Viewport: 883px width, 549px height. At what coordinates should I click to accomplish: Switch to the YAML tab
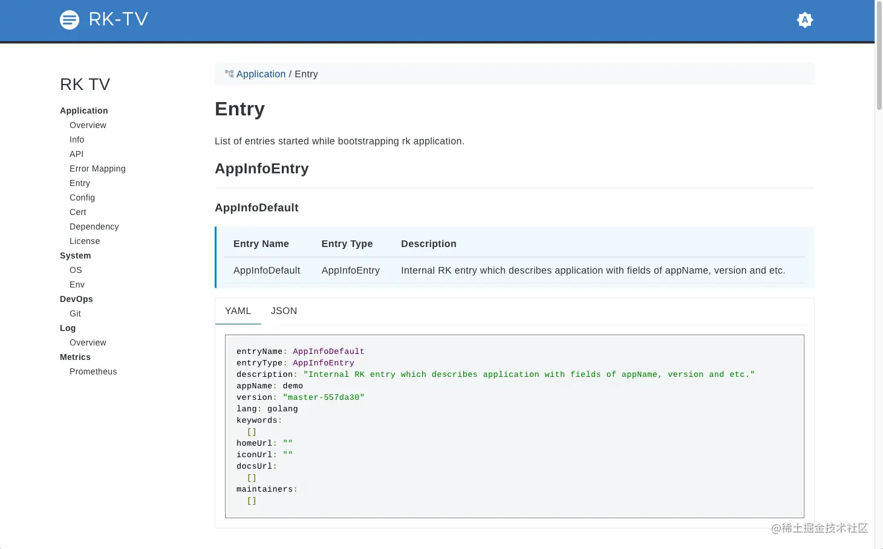(x=238, y=311)
